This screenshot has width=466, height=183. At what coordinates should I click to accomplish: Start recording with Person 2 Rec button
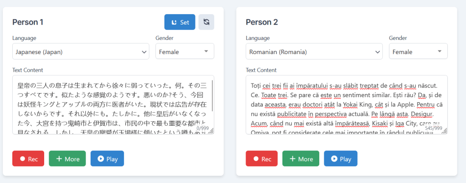pos(261,158)
